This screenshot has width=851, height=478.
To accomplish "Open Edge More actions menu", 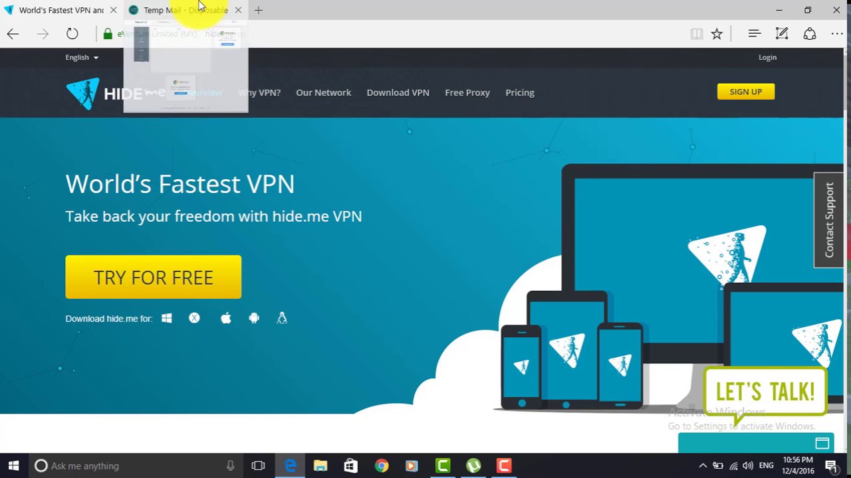I will [x=837, y=34].
